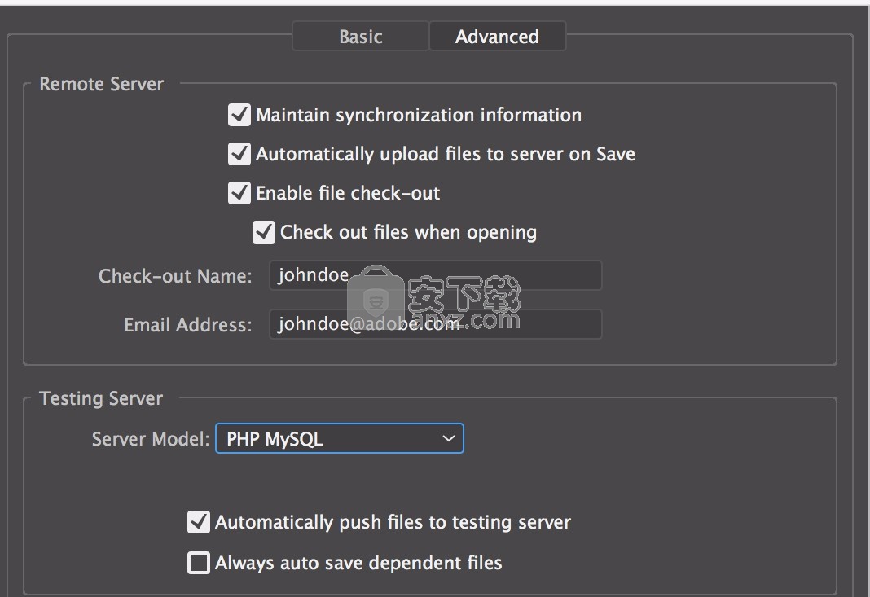Switch to the Basic tab
Screen dimensions: 870x597
(x=361, y=37)
